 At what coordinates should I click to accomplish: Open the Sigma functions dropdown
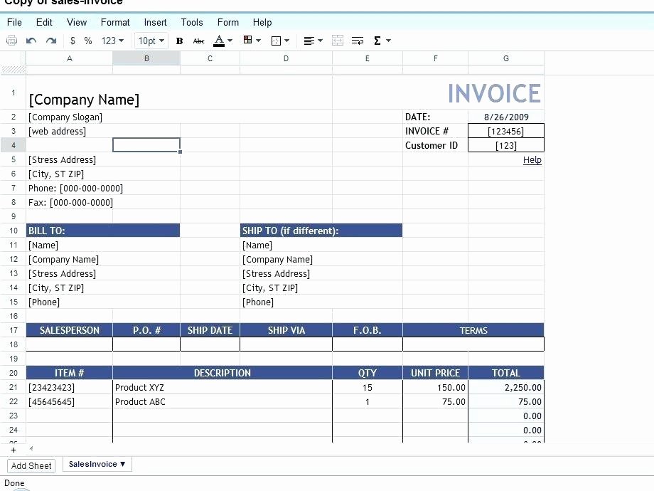pyautogui.click(x=382, y=41)
